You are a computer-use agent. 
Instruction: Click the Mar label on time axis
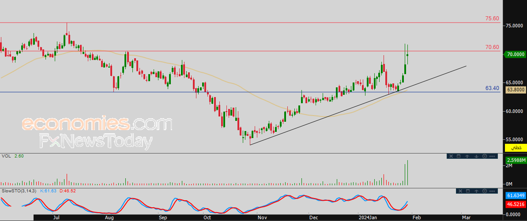pos(466,217)
